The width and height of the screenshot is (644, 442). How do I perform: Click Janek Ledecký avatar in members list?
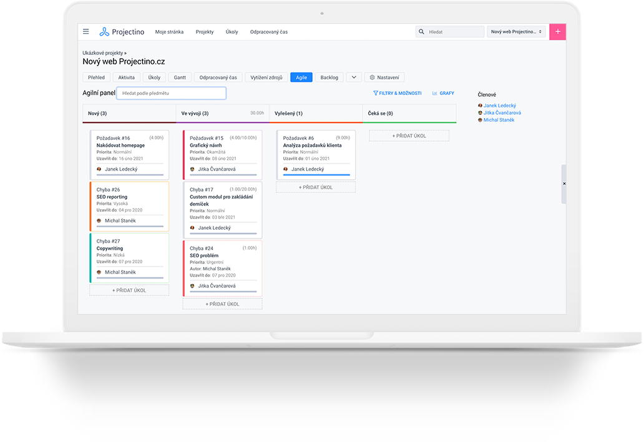(x=480, y=106)
